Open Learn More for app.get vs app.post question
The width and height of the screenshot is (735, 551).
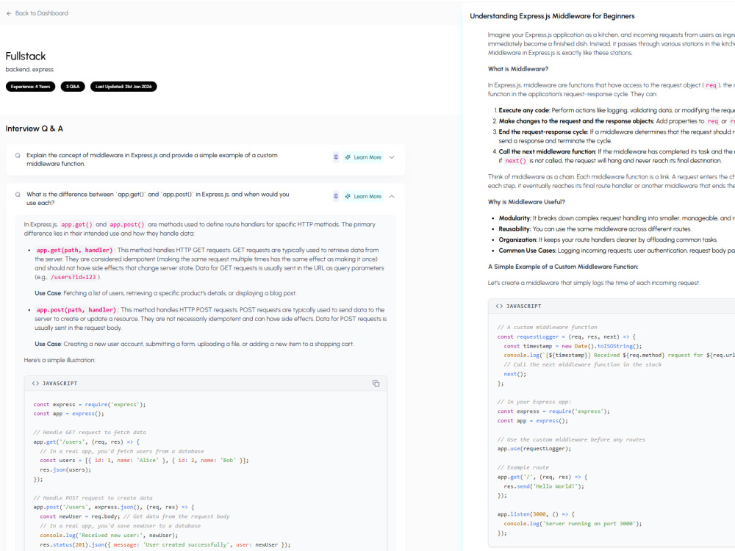[363, 196]
